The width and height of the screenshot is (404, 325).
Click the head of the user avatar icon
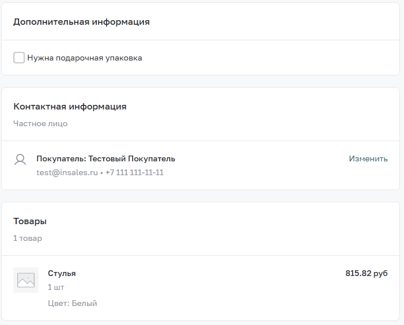click(x=20, y=157)
